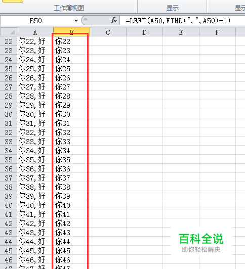245x269 pixels.
Task: Click column B cell showing 你40
Action: [x=71, y=205]
